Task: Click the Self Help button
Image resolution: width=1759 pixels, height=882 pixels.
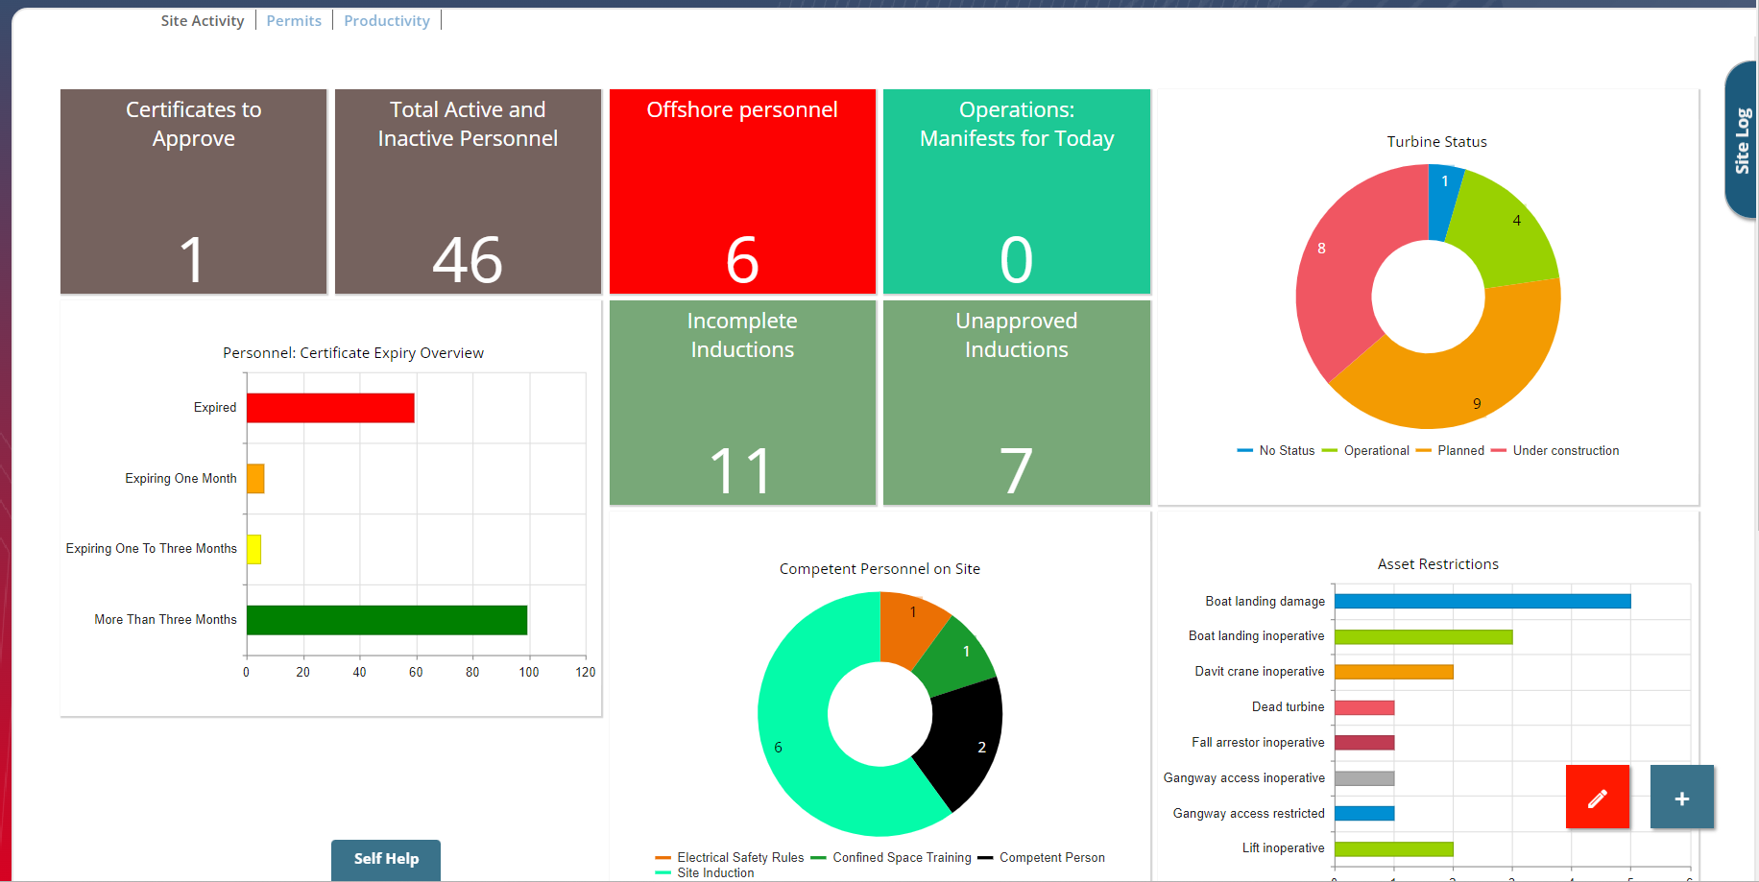Action: 385,859
